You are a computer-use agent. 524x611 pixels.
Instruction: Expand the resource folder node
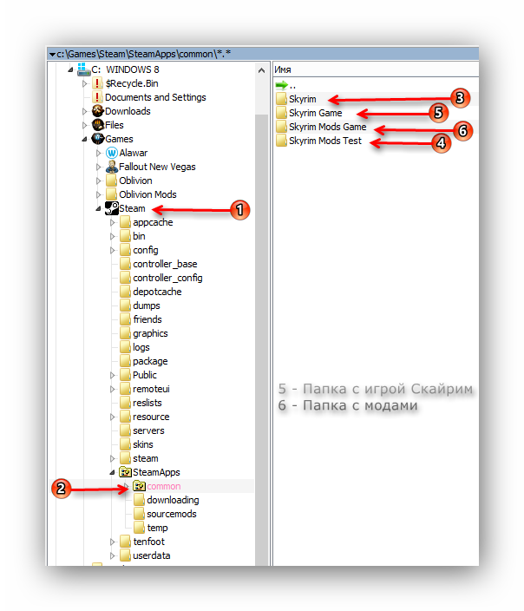tap(112, 417)
